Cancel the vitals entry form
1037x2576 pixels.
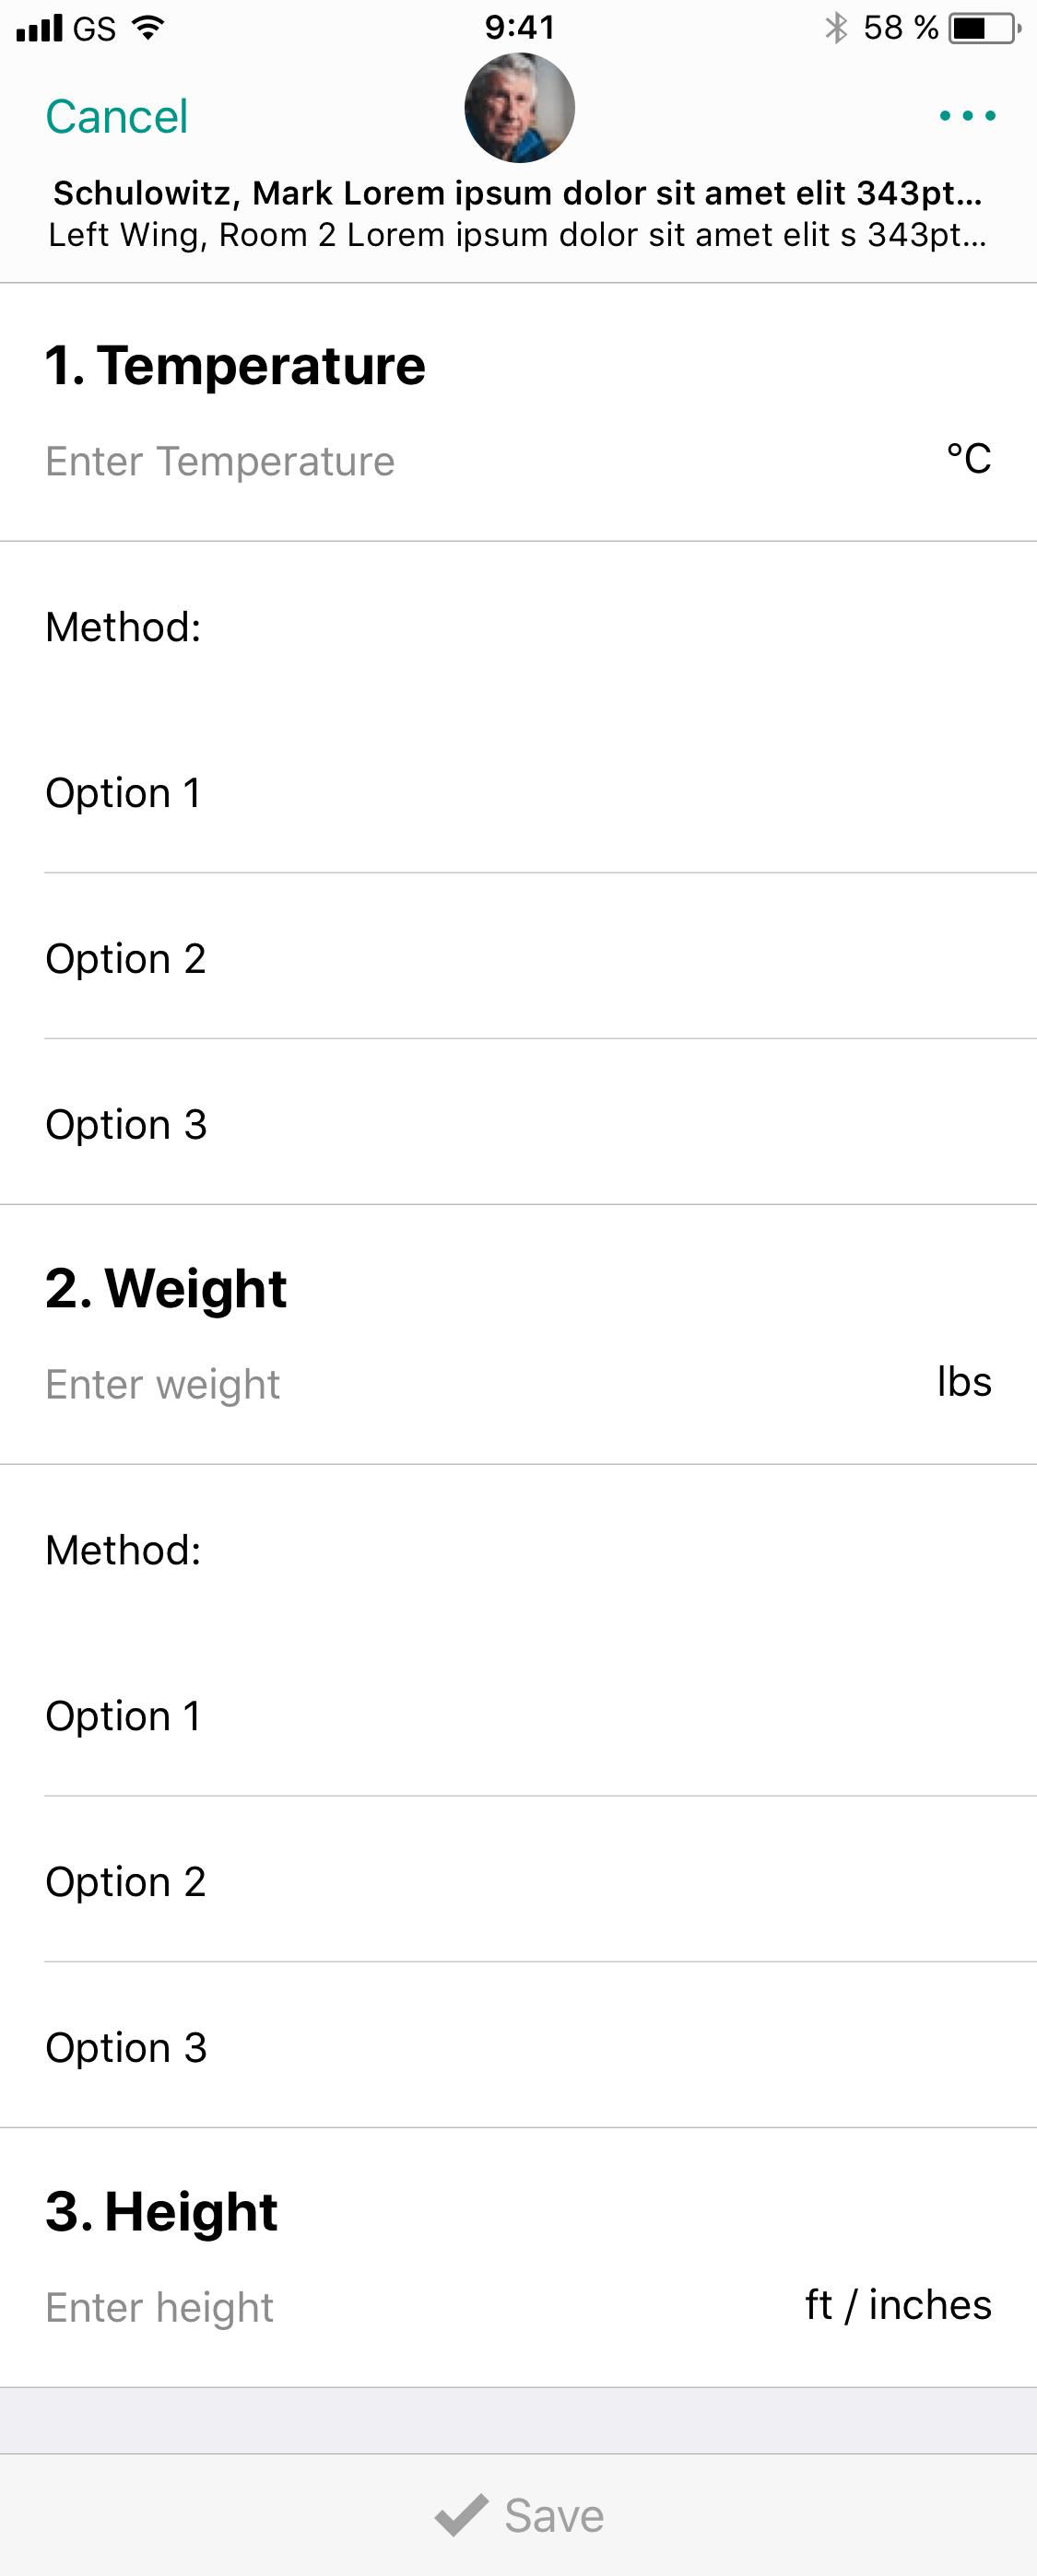point(116,116)
